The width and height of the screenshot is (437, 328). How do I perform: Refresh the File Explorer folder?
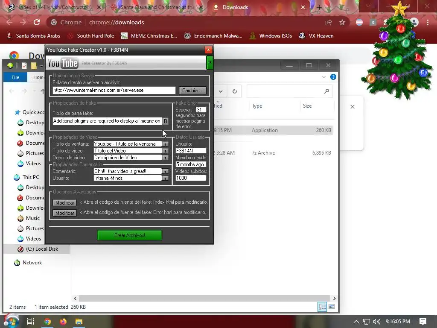(234, 91)
